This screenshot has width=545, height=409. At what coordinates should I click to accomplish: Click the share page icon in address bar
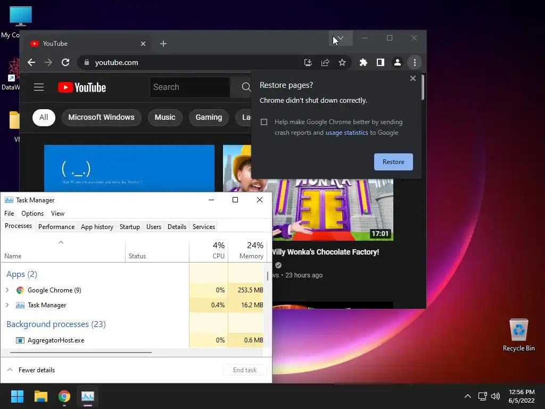click(325, 62)
